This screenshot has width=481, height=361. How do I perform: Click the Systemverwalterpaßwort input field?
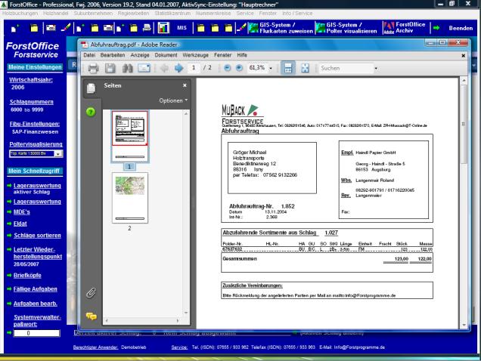click(x=37, y=333)
